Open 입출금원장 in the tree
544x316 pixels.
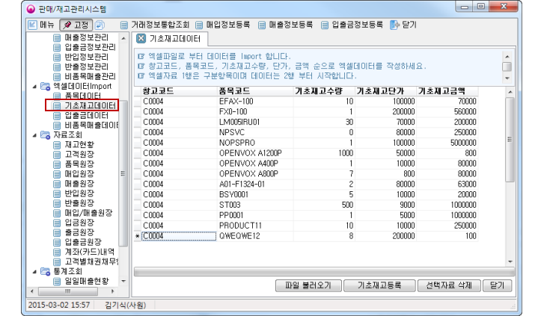click(83, 242)
